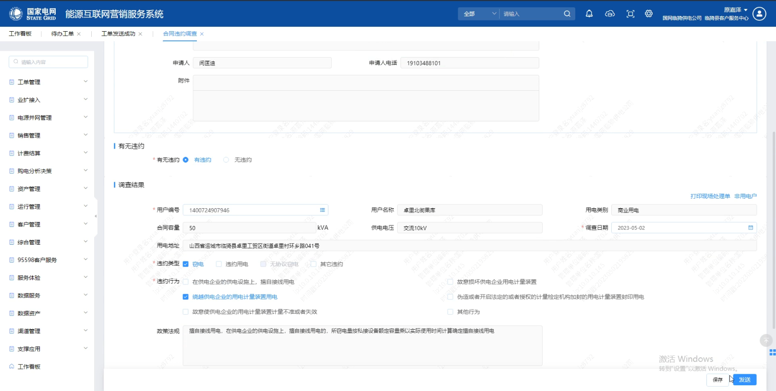The image size is (776, 391).
Task: Open the cloud service icon in header
Action: (x=609, y=14)
